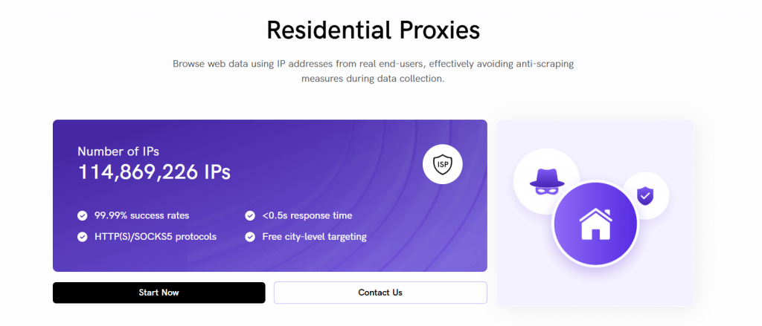
Task: Click the ISP shield badge icon
Action: click(x=442, y=164)
